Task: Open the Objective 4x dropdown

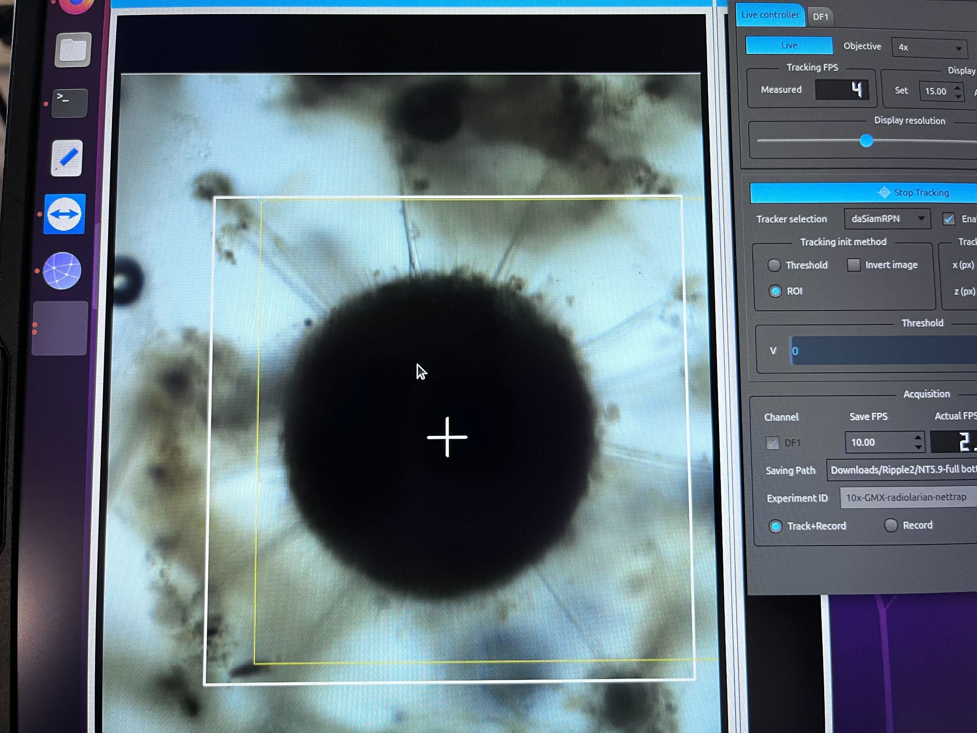Action: [x=929, y=48]
